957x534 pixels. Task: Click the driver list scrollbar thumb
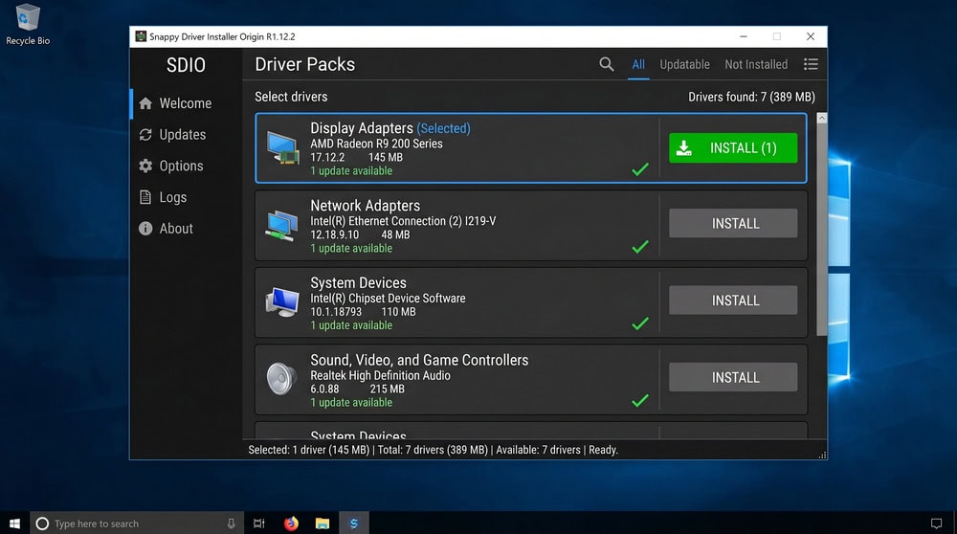pyautogui.click(x=821, y=229)
